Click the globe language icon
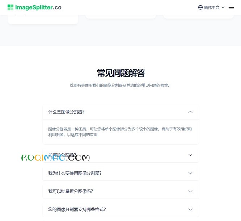Image resolution: width=241 pixels, height=221 pixels. click(200, 7)
